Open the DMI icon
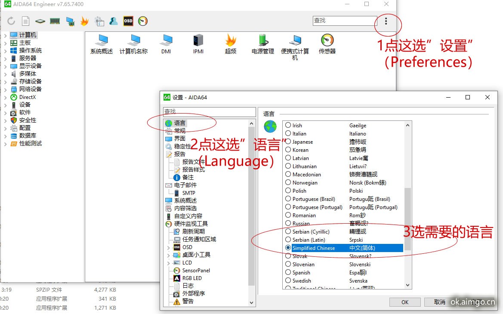The width and height of the screenshot is (503, 314). pos(166,44)
